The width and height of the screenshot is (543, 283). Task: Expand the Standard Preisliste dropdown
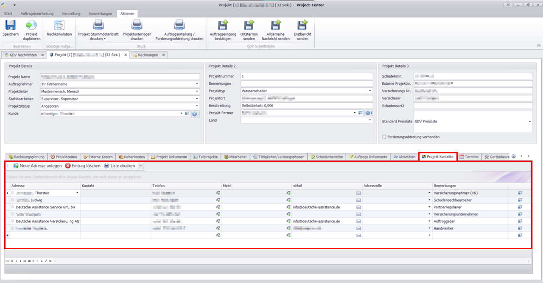529,121
